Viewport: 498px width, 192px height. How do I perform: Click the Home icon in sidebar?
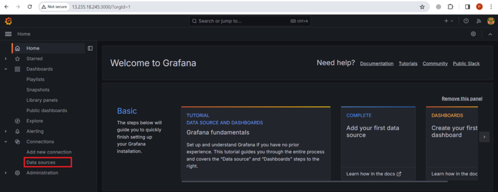tap(18, 48)
